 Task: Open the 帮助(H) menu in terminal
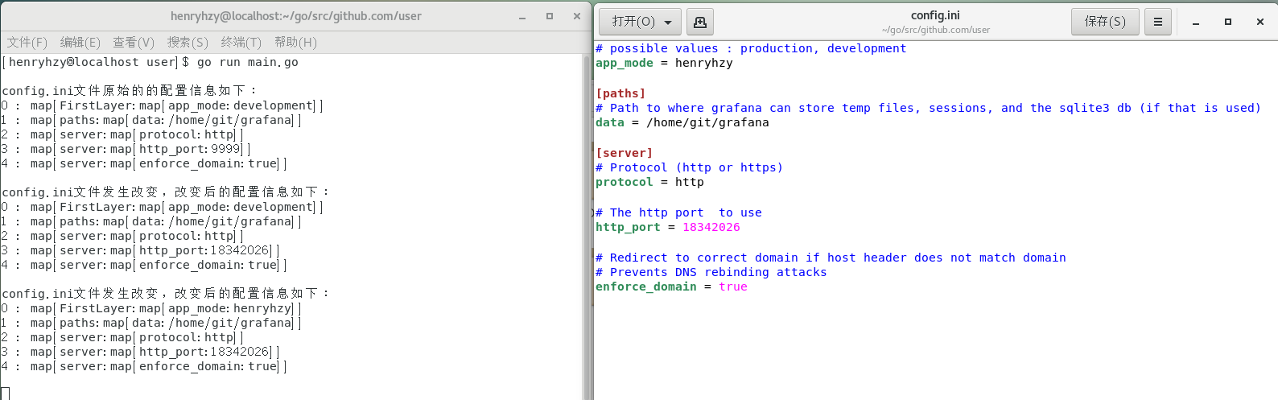pos(295,43)
